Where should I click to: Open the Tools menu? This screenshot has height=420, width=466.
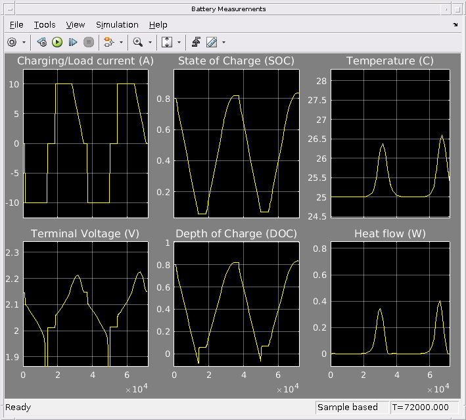coord(45,24)
